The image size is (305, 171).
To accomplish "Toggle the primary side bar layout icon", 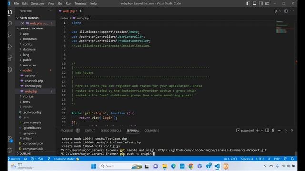I will click(x=248, y=3).
